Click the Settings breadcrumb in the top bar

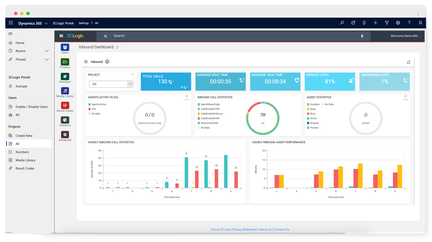84,23
